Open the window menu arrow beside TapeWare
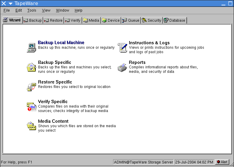The width and height of the screenshot is (234, 167). [10, 4]
